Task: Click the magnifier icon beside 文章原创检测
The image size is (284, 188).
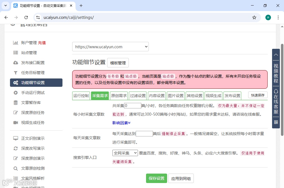Action: coord(16,169)
